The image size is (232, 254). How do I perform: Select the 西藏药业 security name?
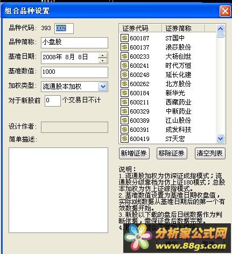178,102
